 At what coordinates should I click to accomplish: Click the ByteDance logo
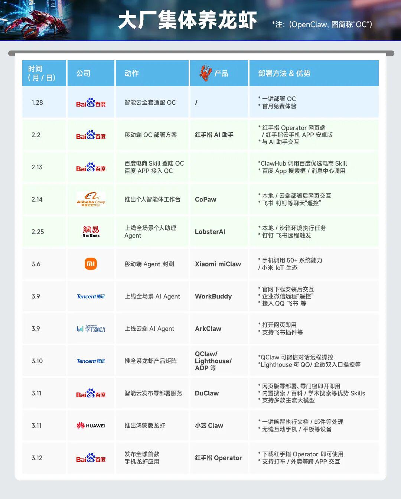(x=91, y=329)
